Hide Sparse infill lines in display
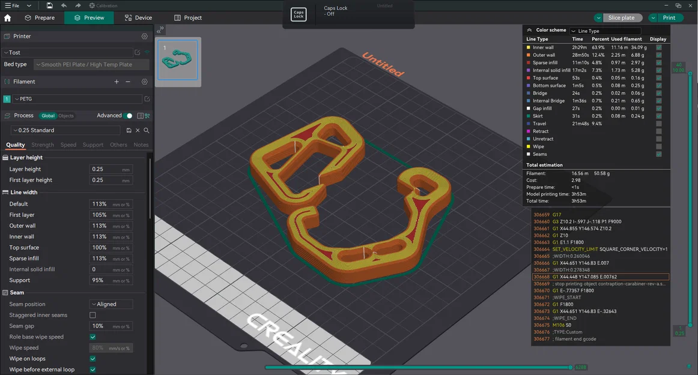This screenshot has width=698, height=375. tap(659, 63)
